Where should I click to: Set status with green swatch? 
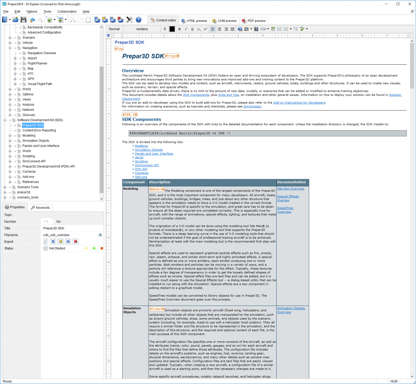click(x=94, y=248)
